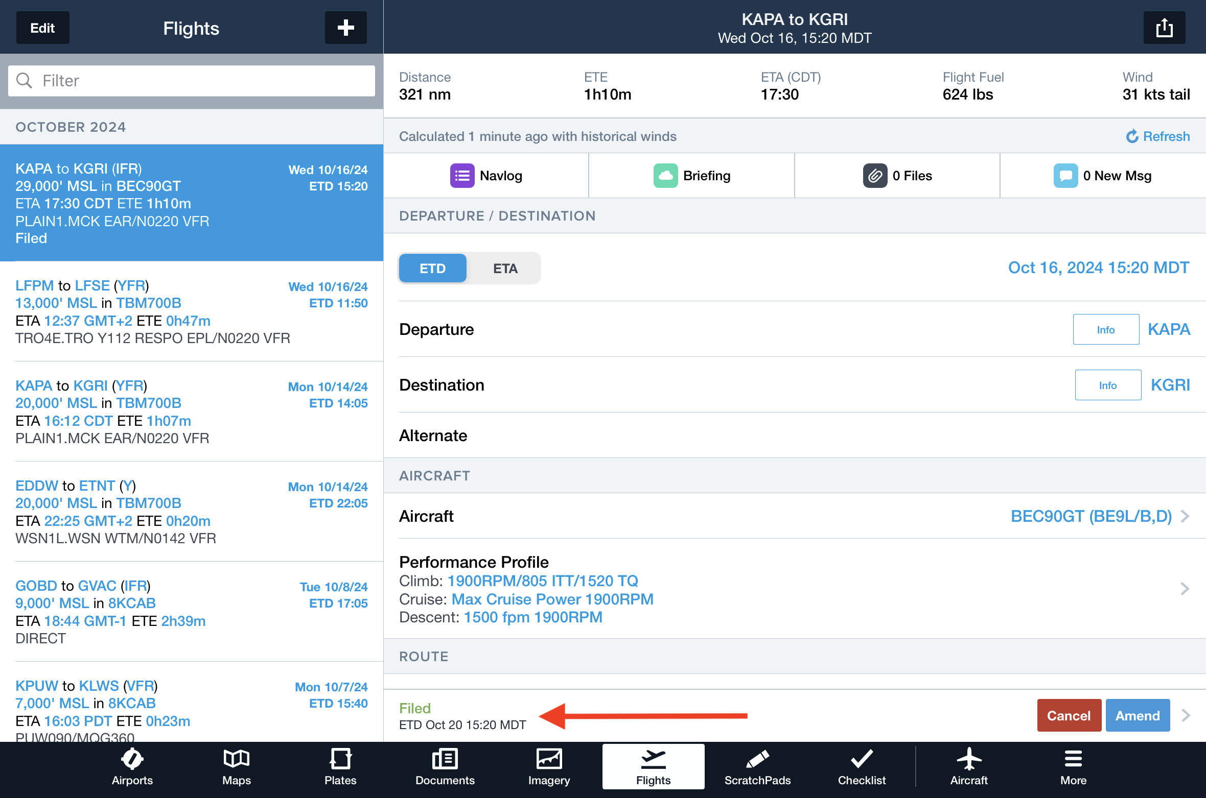Tap the plus icon to add flight
1206x798 pixels.
pyautogui.click(x=345, y=28)
